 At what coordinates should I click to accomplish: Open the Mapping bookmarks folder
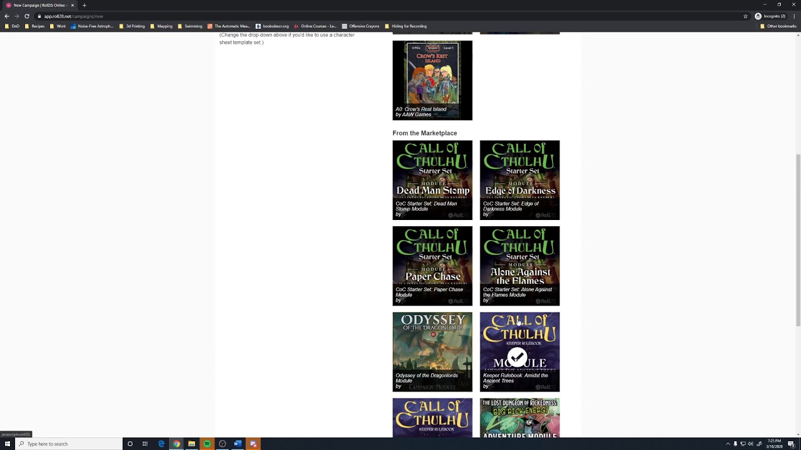click(161, 26)
